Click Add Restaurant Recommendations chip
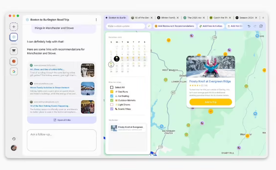The width and height of the screenshot is (276, 170). coord(174,26)
